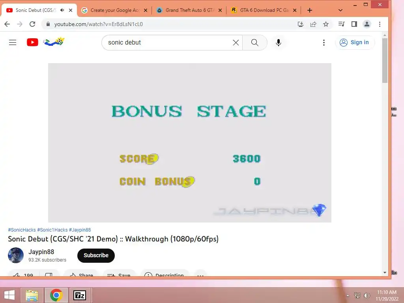Switch to the Grand Theft Auto 6 tab
Viewport: 404px width, 303px height.
click(x=189, y=10)
